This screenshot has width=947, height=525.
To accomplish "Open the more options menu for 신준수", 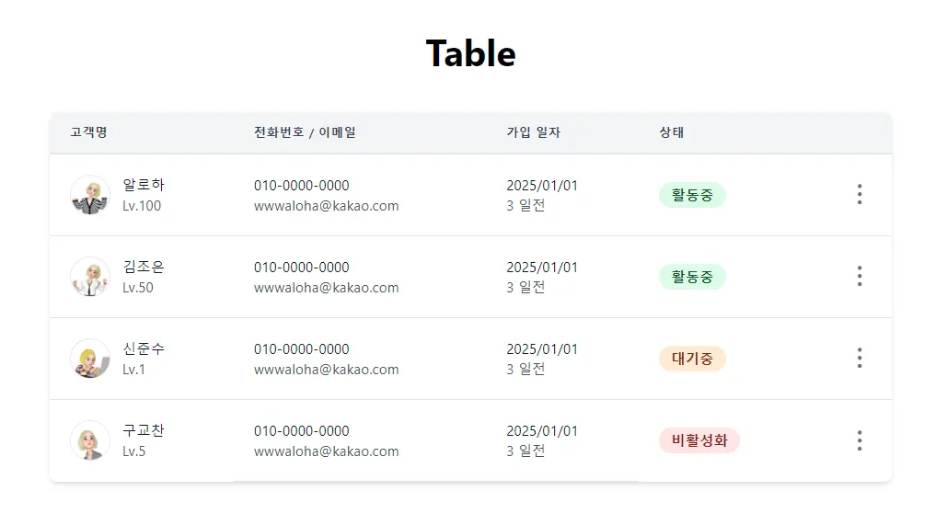I will coord(859,358).
